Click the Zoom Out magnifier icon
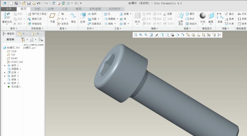The image size is (247, 136). (146, 35)
